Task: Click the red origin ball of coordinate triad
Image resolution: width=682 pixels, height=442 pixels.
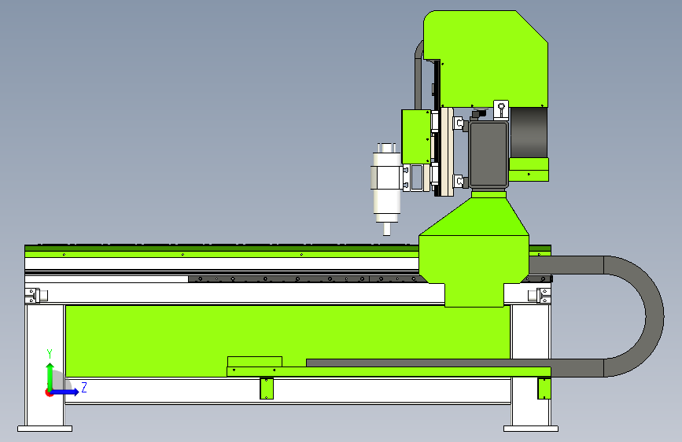Action: [48, 392]
